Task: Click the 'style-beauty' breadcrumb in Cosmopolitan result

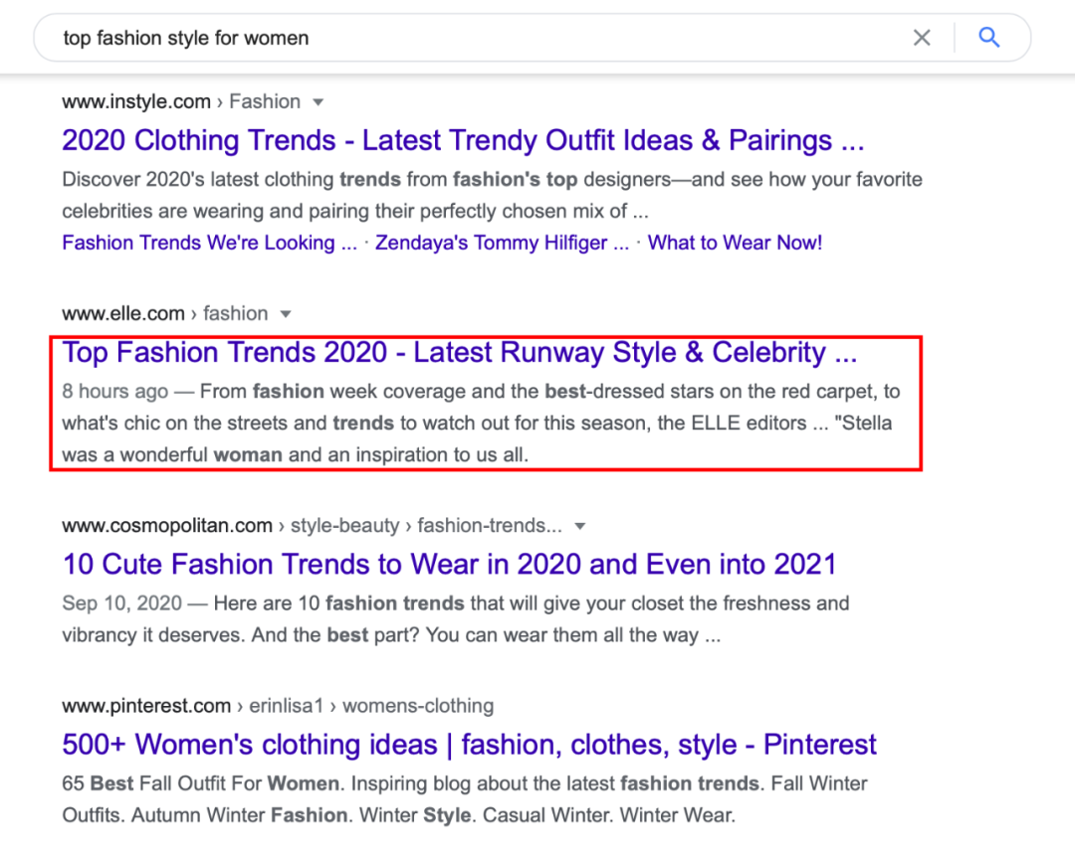Action: pyautogui.click(x=344, y=525)
